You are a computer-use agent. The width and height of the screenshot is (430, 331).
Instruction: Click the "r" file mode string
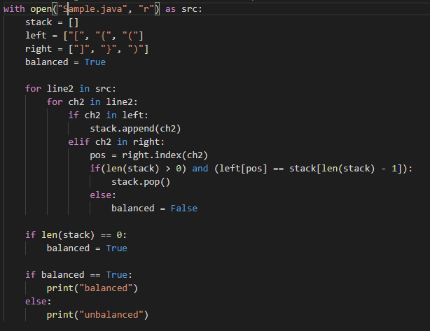pyautogui.click(x=146, y=9)
